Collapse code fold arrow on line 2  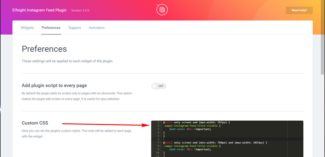(161, 126)
